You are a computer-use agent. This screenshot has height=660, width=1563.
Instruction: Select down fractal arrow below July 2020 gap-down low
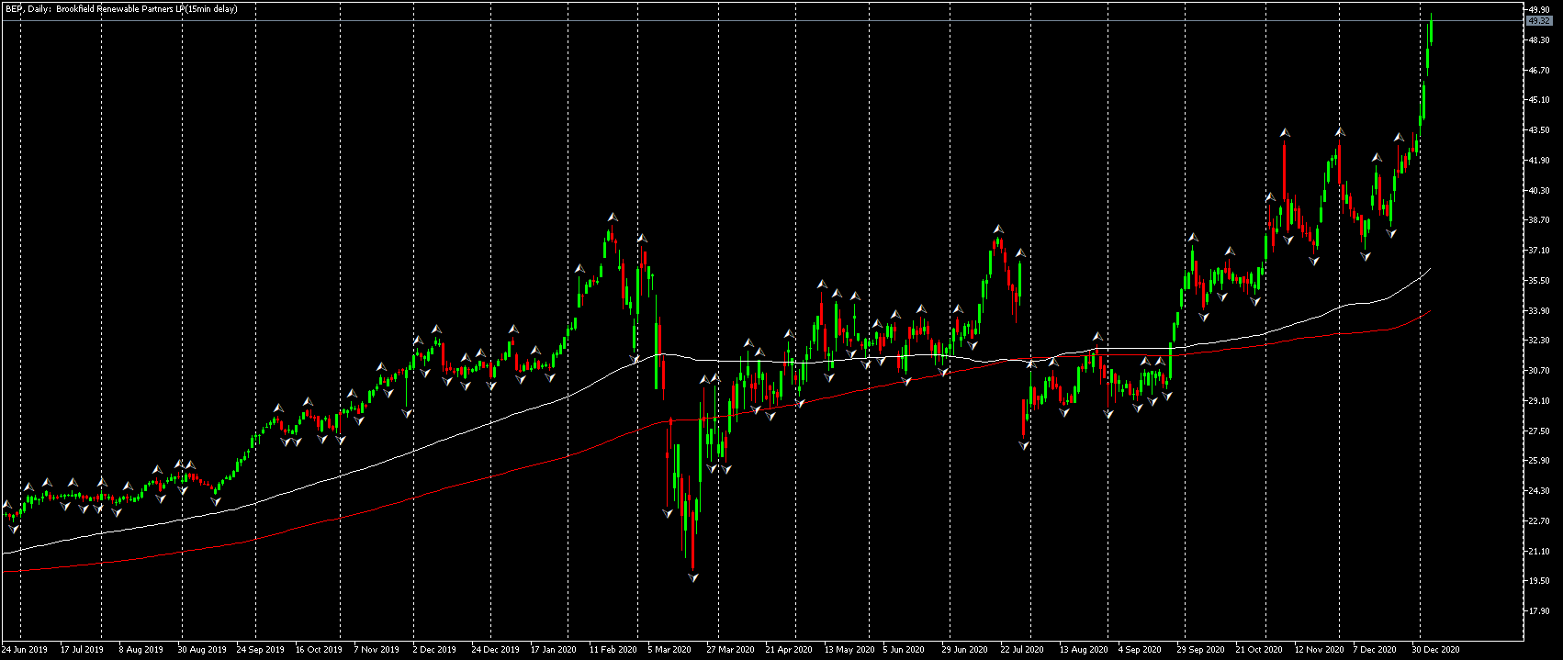pyautogui.click(x=1024, y=445)
